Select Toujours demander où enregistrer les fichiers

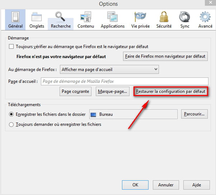coord(11,124)
